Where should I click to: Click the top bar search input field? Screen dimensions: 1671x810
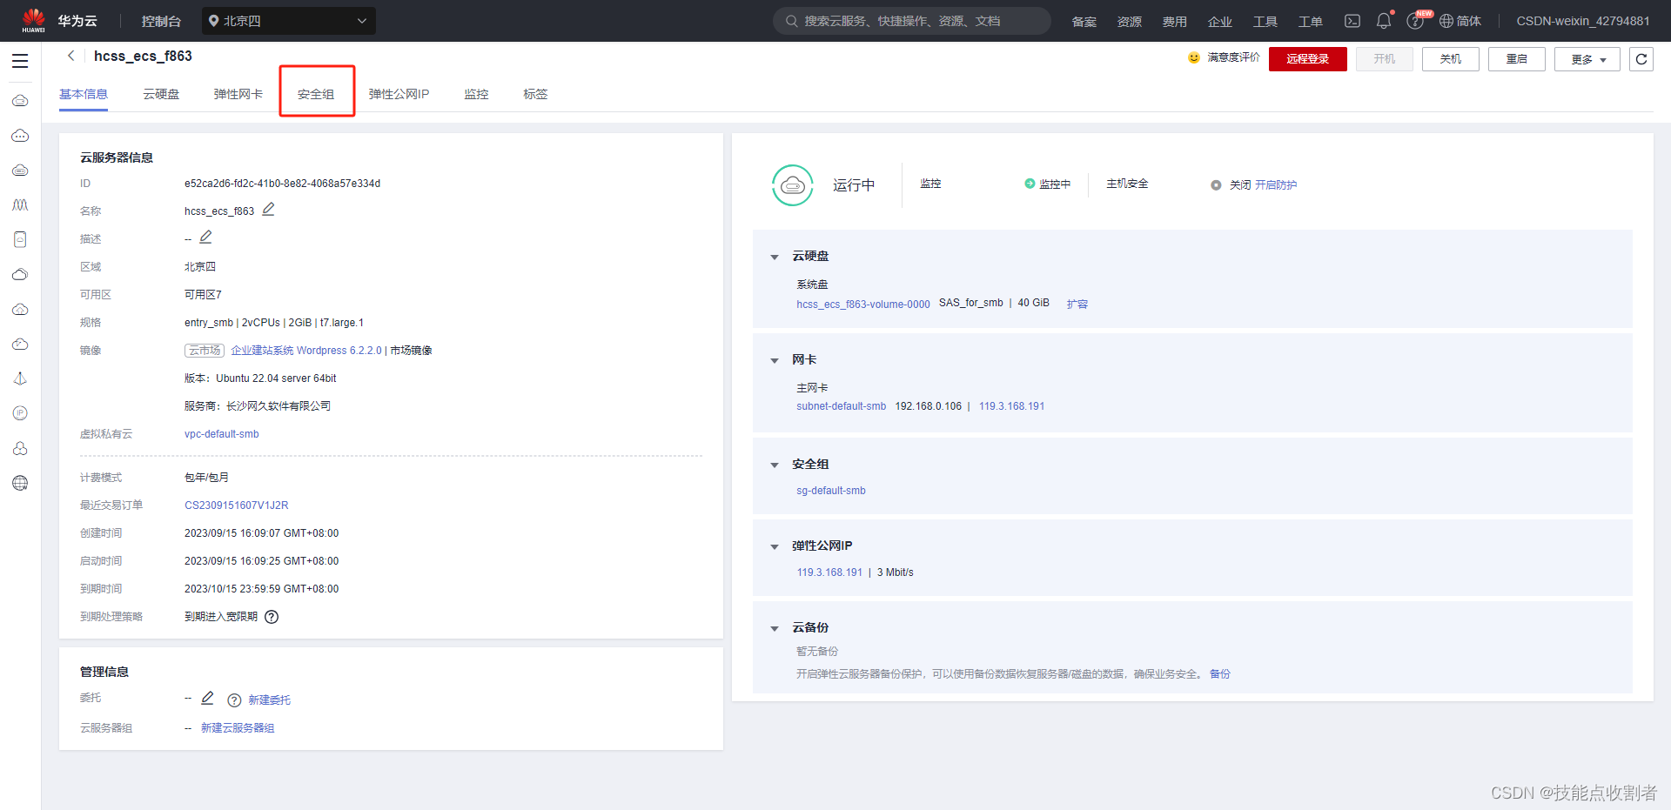coord(912,21)
